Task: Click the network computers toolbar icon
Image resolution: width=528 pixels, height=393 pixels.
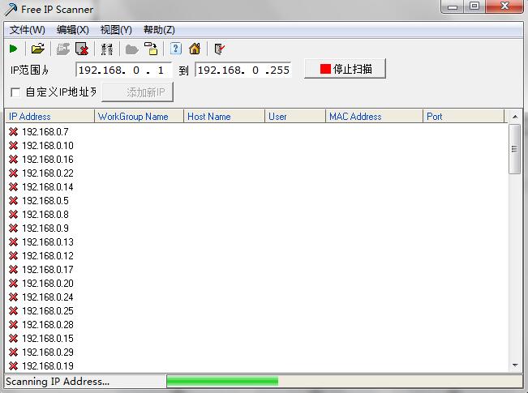Action: tap(106, 49)
